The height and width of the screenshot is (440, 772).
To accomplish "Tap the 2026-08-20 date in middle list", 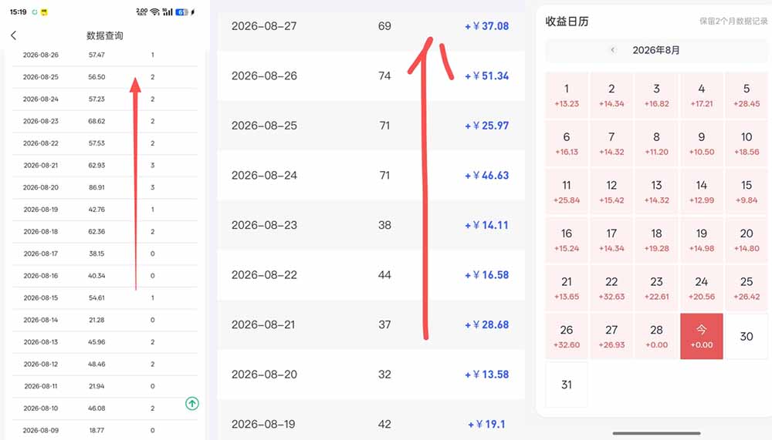I will (x=264, y=375).
